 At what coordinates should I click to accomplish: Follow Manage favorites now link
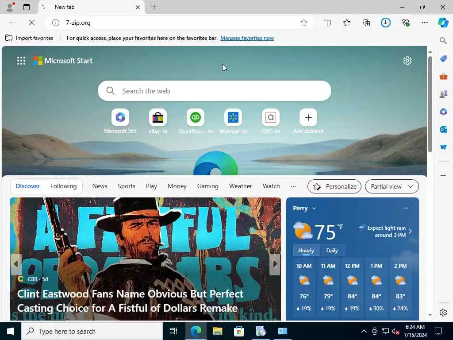(247, 38)
